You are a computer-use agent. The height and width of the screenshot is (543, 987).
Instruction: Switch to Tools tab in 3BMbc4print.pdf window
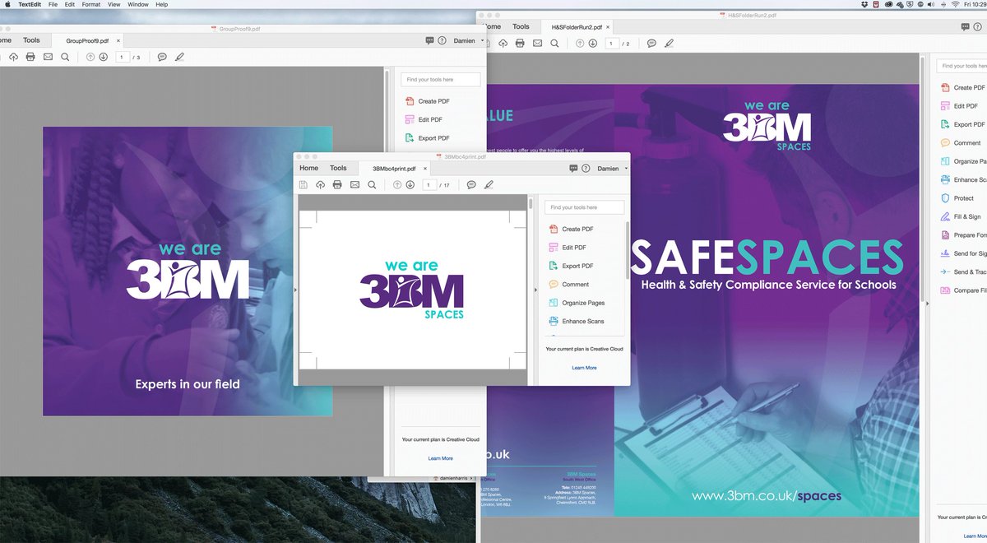click(338, 168)
